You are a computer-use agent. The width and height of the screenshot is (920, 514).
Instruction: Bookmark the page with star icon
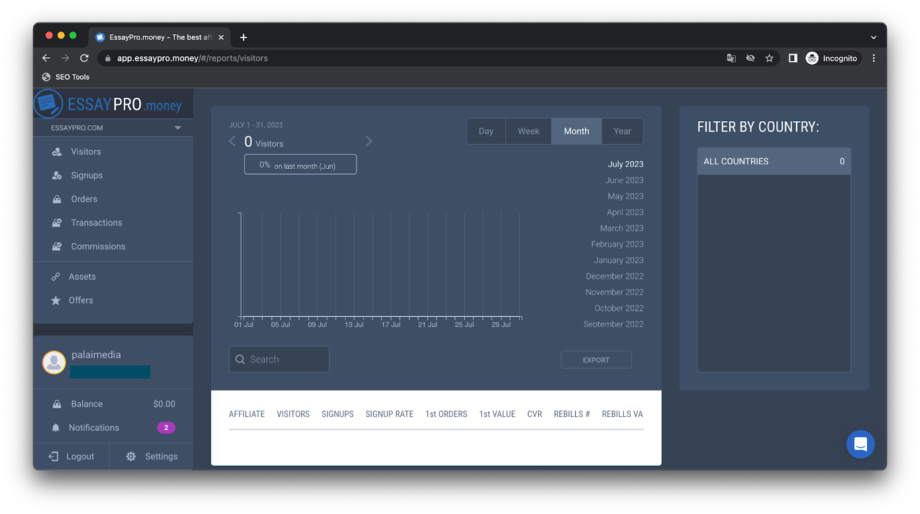(x=769, y=58)
